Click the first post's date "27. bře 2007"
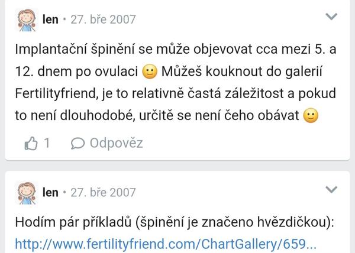Screen dimensions: 355x253 coord(103,20)
